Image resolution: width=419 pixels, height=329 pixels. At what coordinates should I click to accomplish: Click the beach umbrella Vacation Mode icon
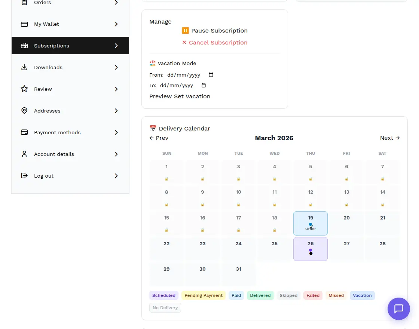click(x=152, y=63)
